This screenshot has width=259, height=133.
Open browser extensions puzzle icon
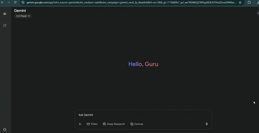249,2
